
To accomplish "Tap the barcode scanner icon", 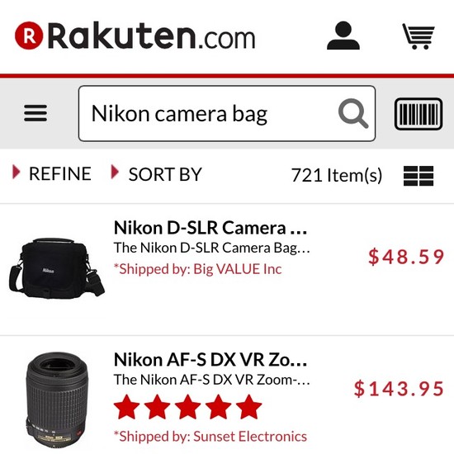I will click(x=419, y=114).
